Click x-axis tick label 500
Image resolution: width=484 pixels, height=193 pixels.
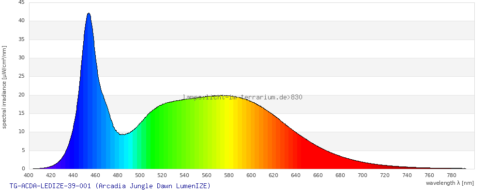pyautogui.click(x=140, y=176)
